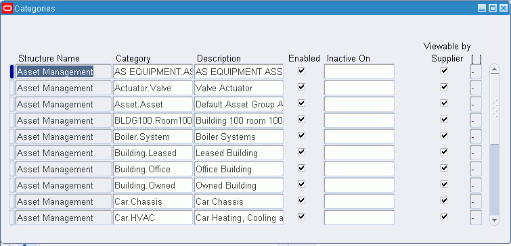
Task: Maximize the Categories window
Action: tap(493, 8)
